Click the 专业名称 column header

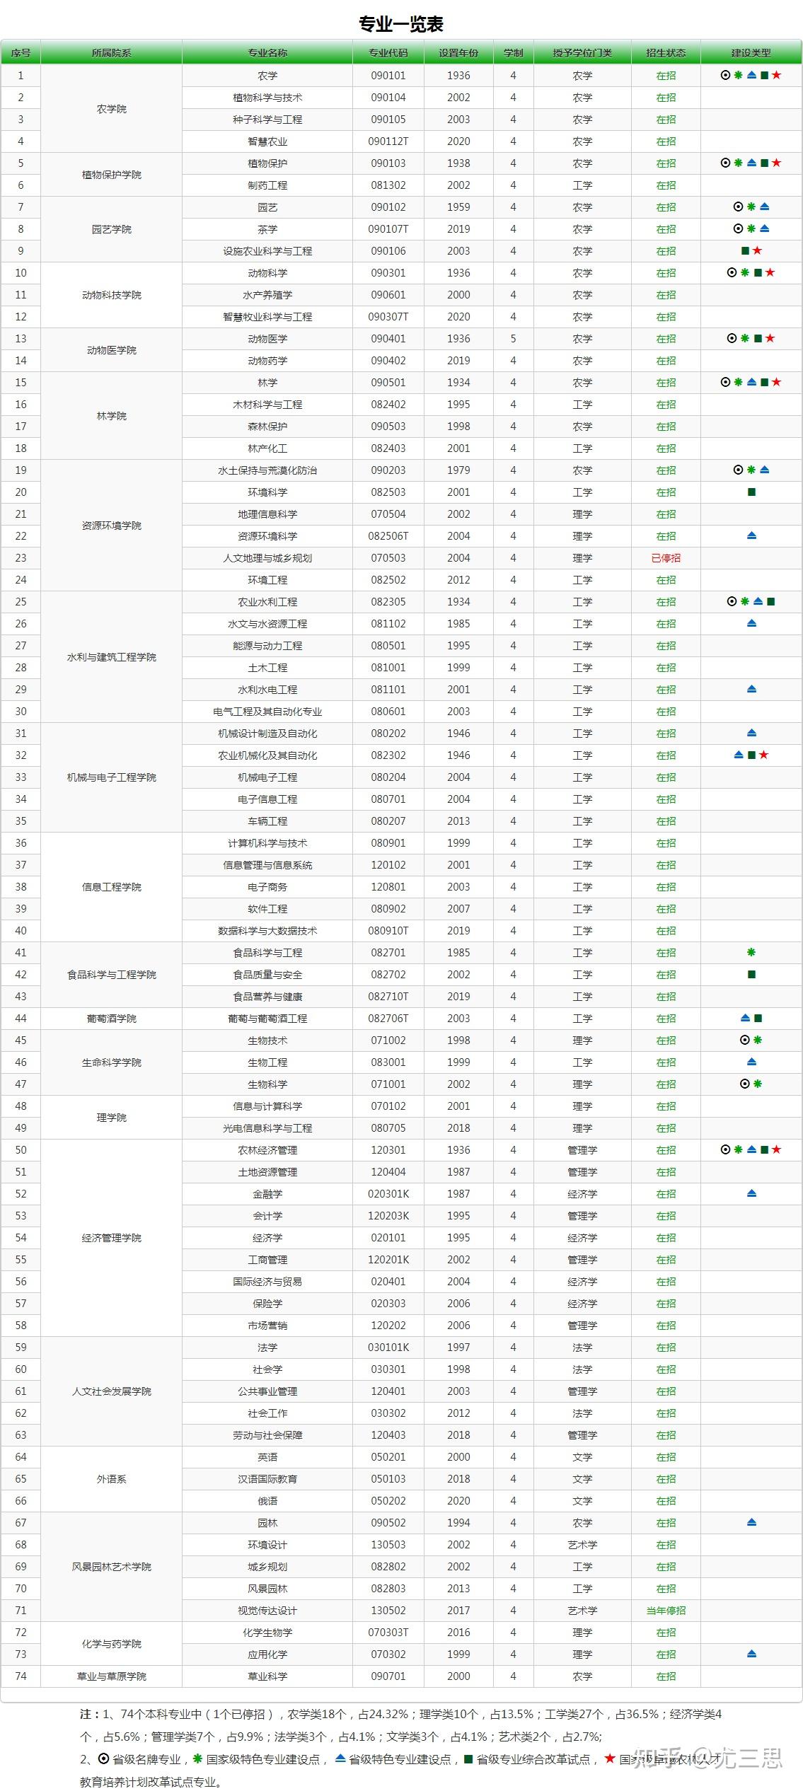267,53
